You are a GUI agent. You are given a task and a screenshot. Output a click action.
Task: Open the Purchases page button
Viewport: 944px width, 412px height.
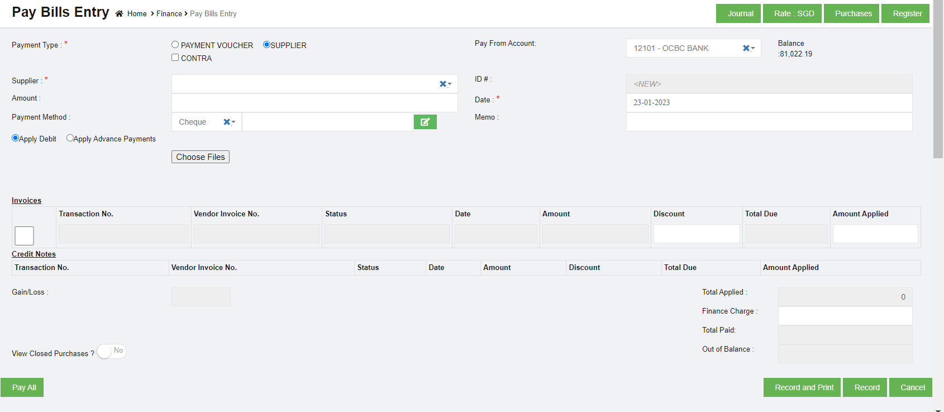[853, 13]
